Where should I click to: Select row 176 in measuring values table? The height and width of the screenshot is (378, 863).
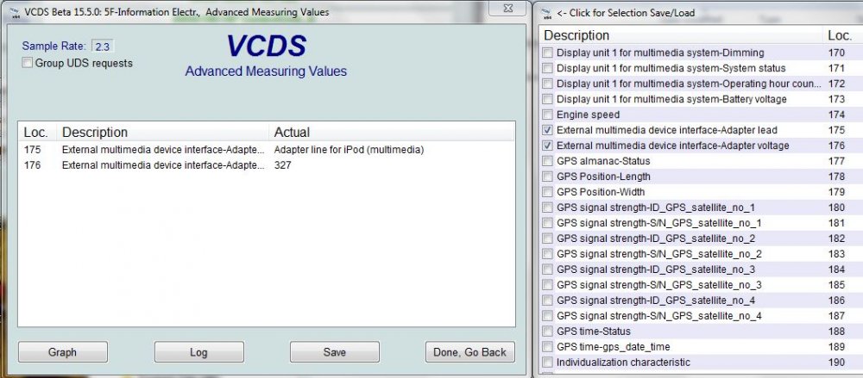[x=267, y=164]
